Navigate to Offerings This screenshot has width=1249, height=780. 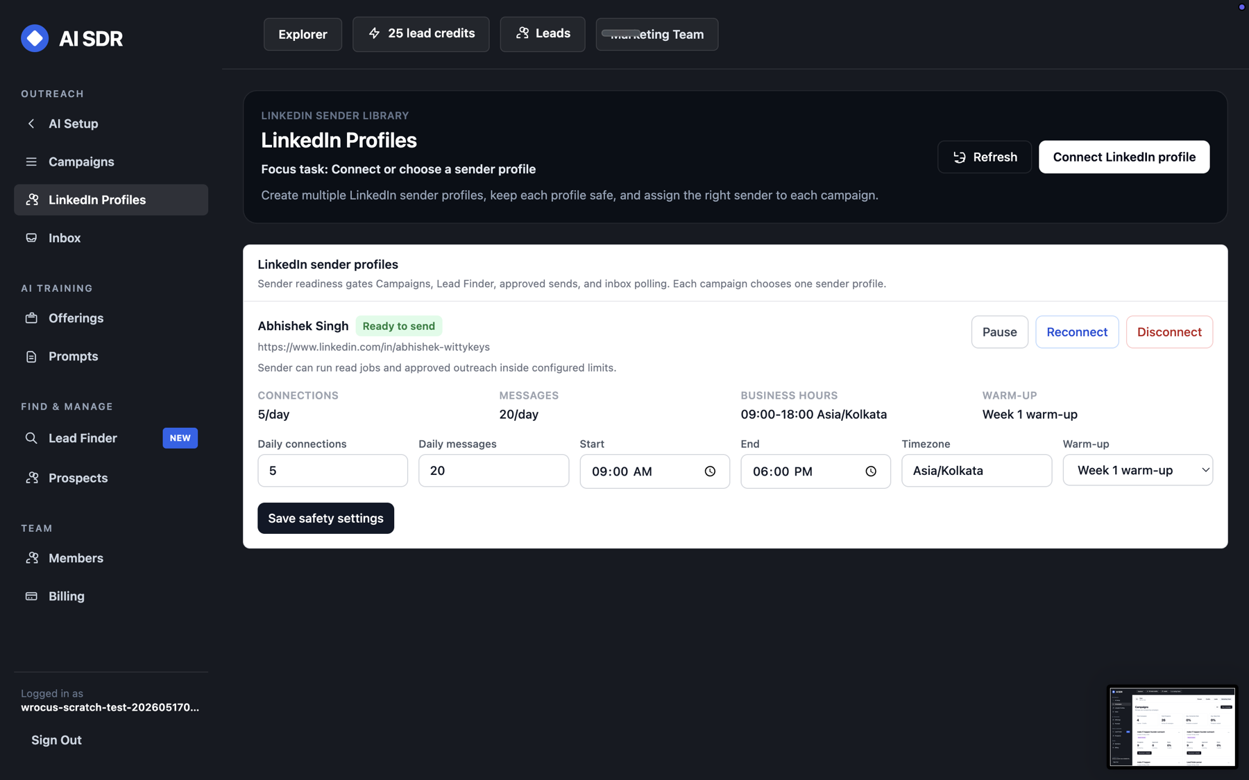pyautogui.click(x=111, y=318)
